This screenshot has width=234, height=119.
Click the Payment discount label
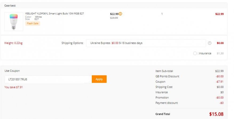coord(166,103)
